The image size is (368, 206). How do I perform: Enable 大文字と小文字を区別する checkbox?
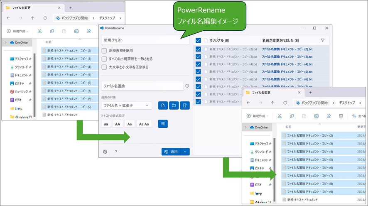tap(104, 67)
